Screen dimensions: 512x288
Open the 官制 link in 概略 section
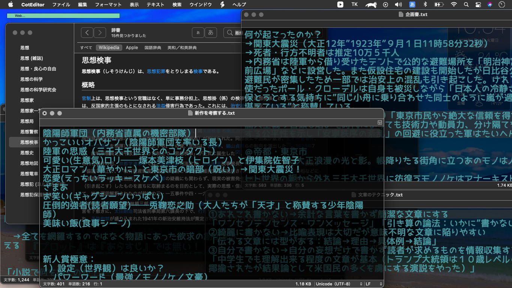coord(86,98)
